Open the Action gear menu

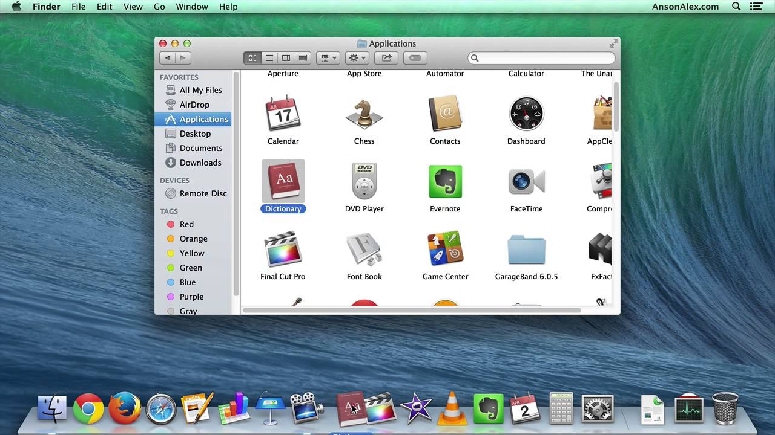pos(357,57)
